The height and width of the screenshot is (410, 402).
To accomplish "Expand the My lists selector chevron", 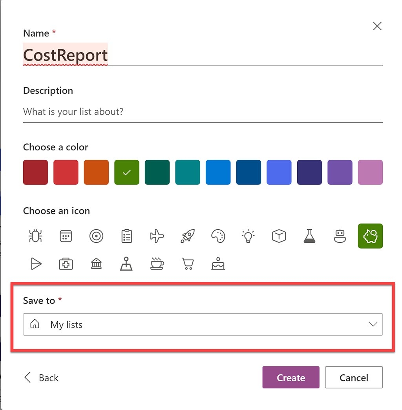I will [372, 324].
